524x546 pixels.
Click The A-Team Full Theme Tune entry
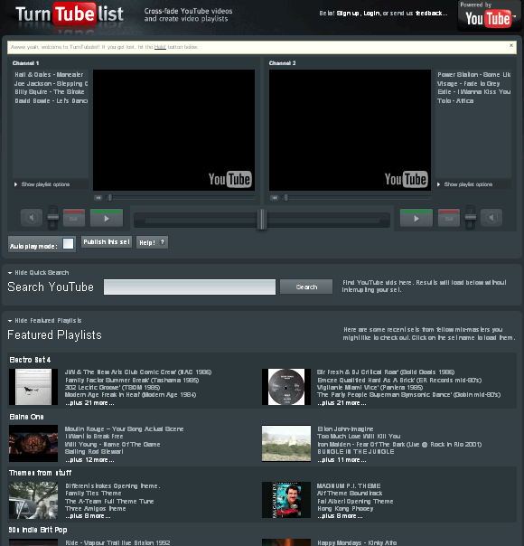pyautogui.click(x=109, y=501)
